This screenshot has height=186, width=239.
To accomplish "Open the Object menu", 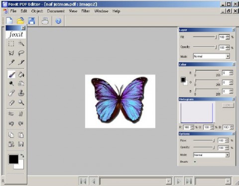I will [37, 11].
